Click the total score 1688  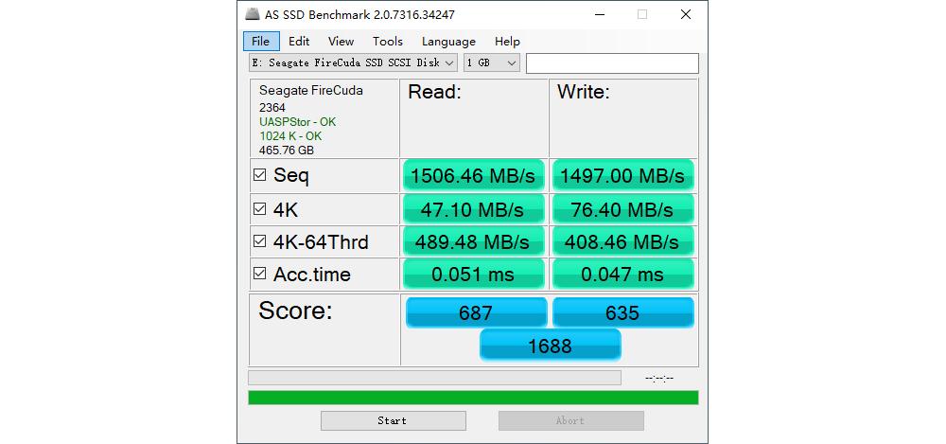click(x=551, y=346)
